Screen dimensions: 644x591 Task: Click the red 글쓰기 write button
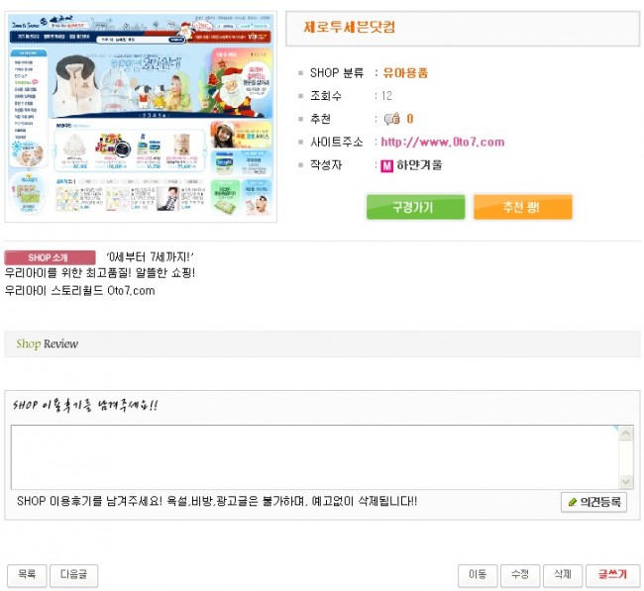point(612,574)
